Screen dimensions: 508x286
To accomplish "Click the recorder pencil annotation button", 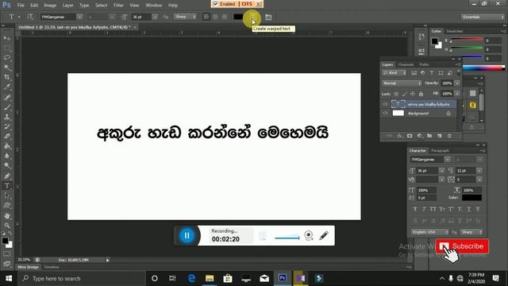I will pos(324,236).
